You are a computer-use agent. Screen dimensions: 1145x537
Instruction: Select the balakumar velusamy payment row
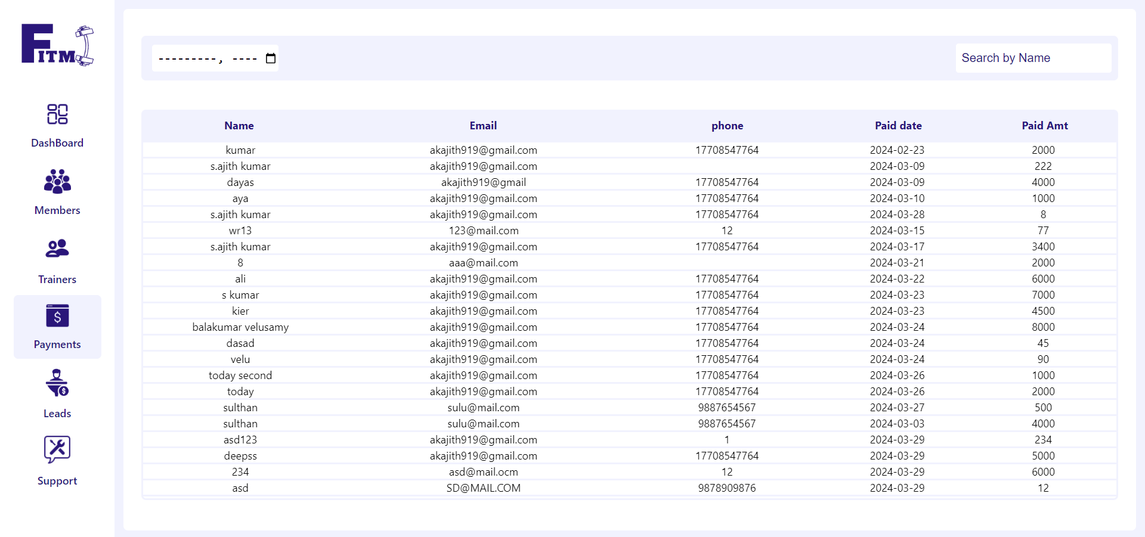tap(240, 327)
